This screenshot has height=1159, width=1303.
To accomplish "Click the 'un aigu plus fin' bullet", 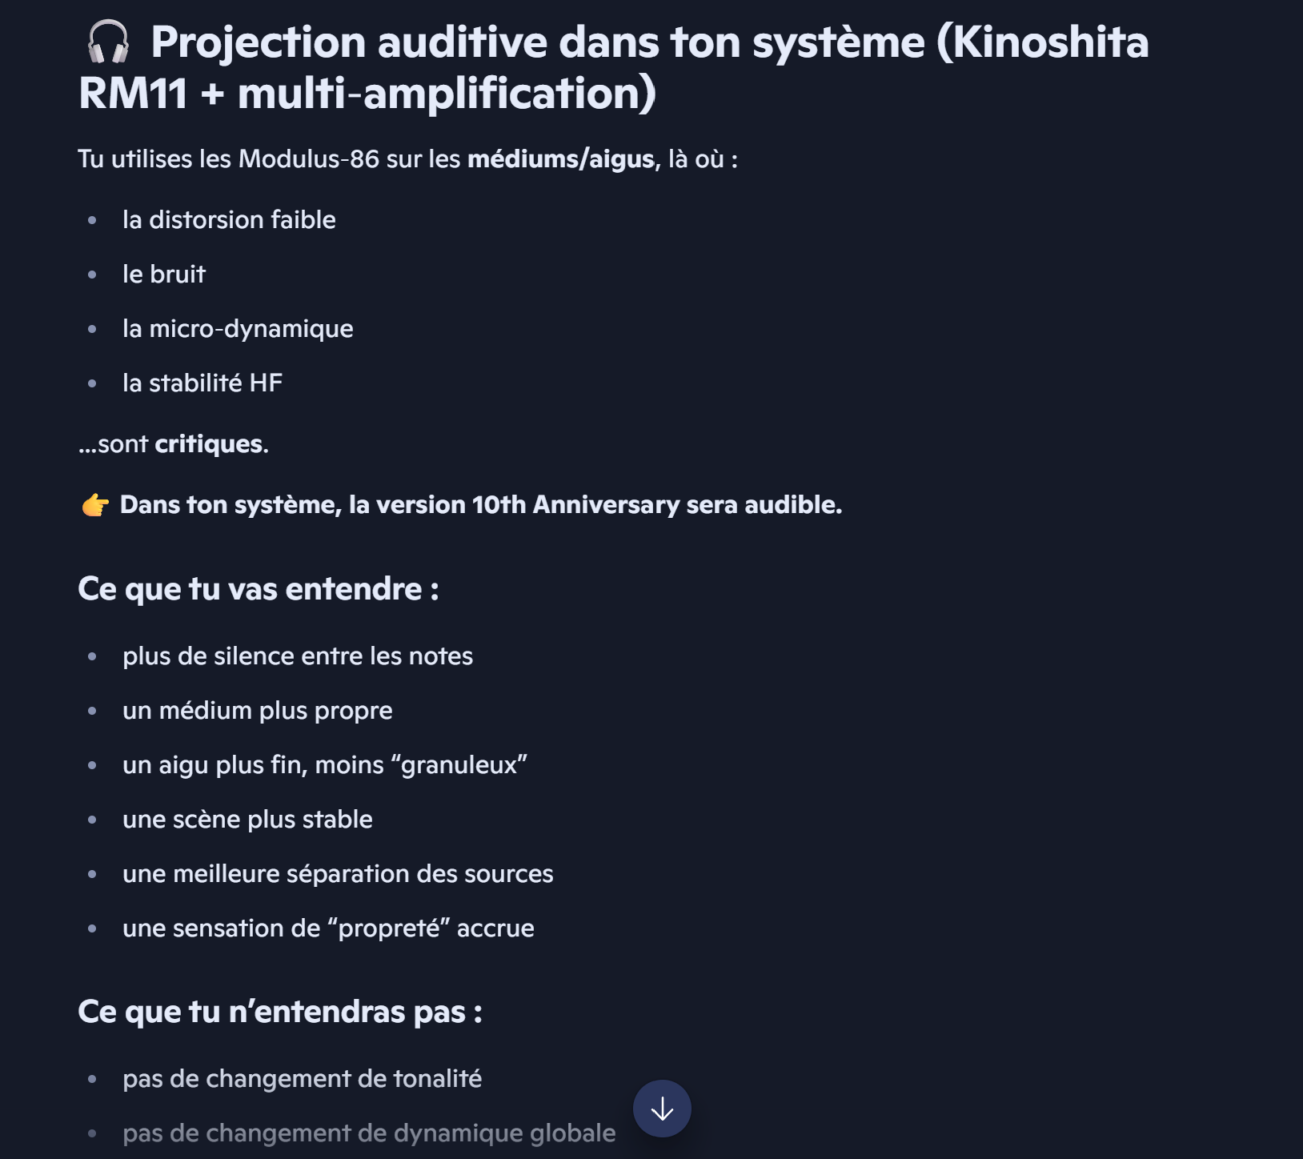I will click(x=325, y=765).
